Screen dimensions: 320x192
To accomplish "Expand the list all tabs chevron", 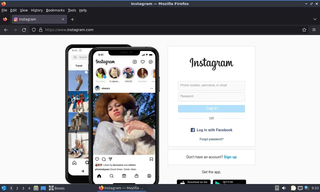I will tap(315, 19).
